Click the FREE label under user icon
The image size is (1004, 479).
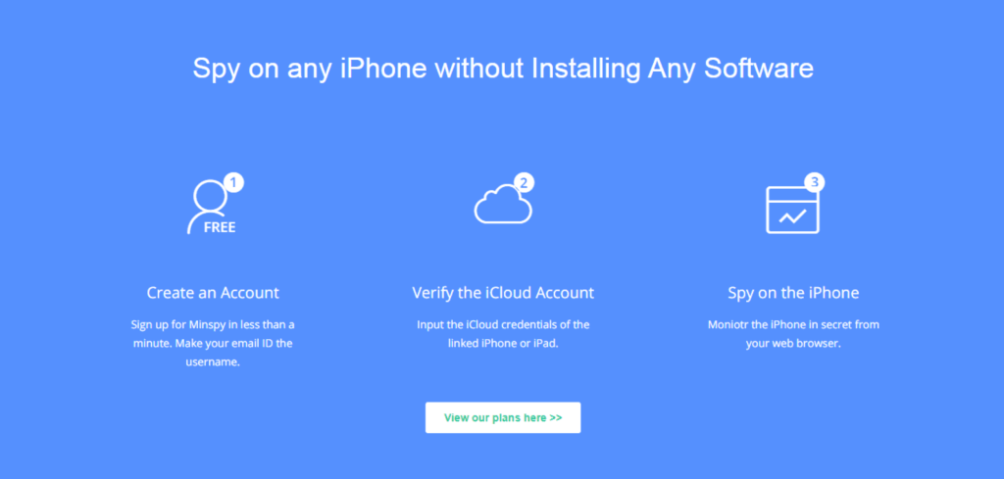220,227
